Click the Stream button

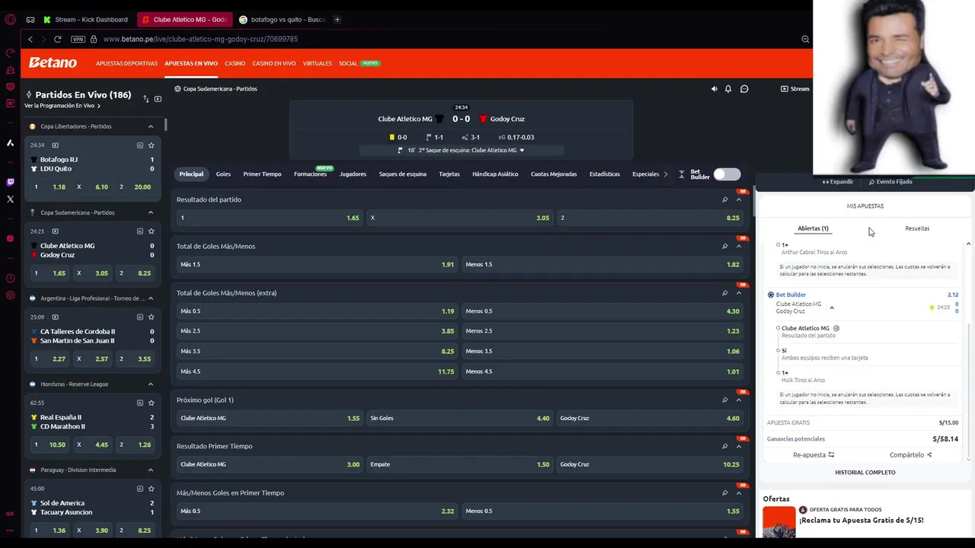(795, 89)
